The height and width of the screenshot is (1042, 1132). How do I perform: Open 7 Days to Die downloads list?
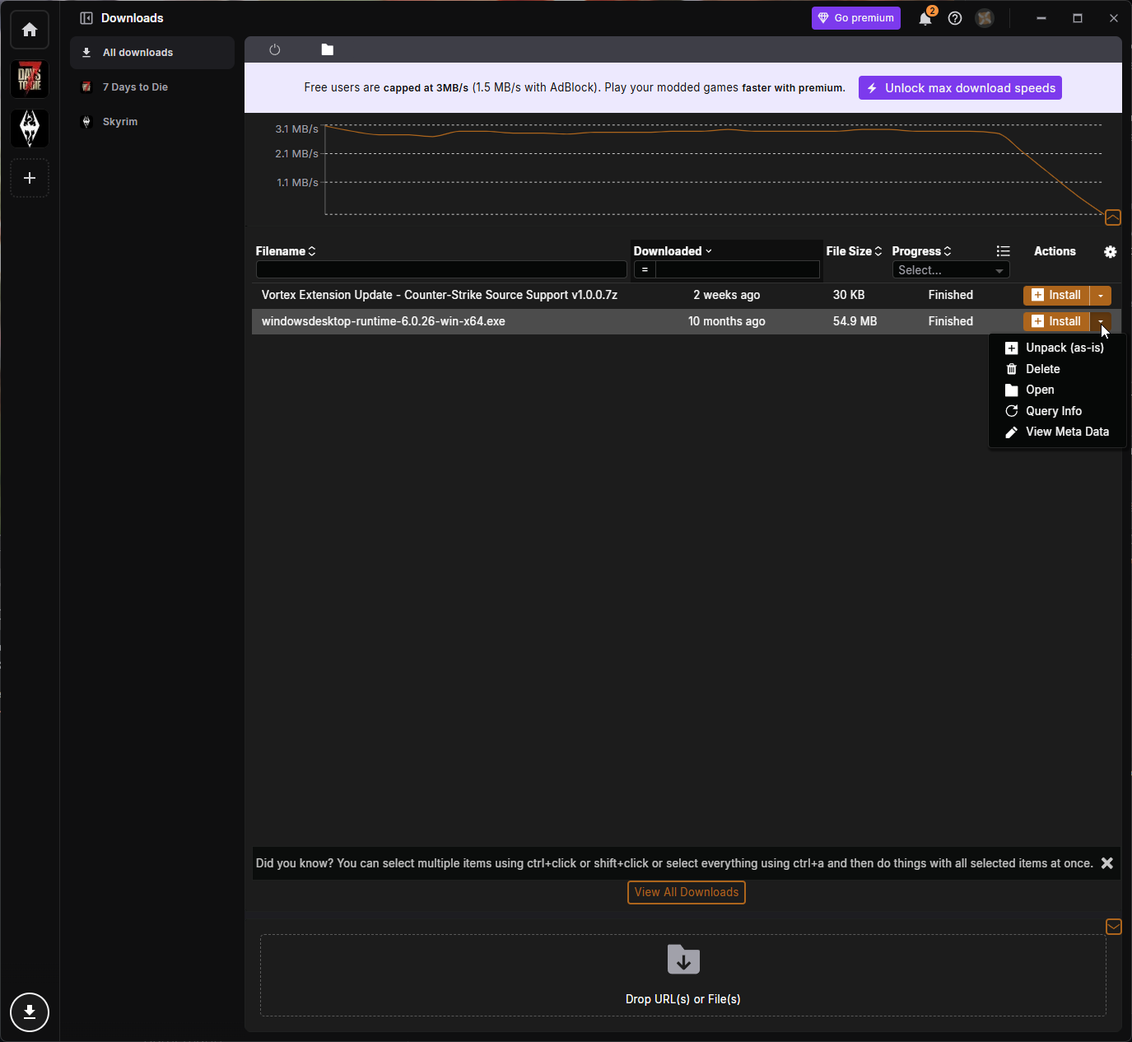point(152,87)
